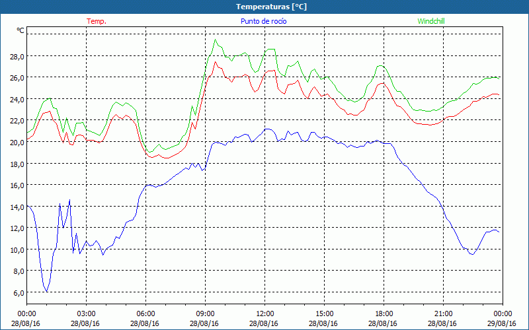Click the 03:00 time axis label
Image resolution: width=529 pixels, height=330 pixels.
[x=87, y=314]
